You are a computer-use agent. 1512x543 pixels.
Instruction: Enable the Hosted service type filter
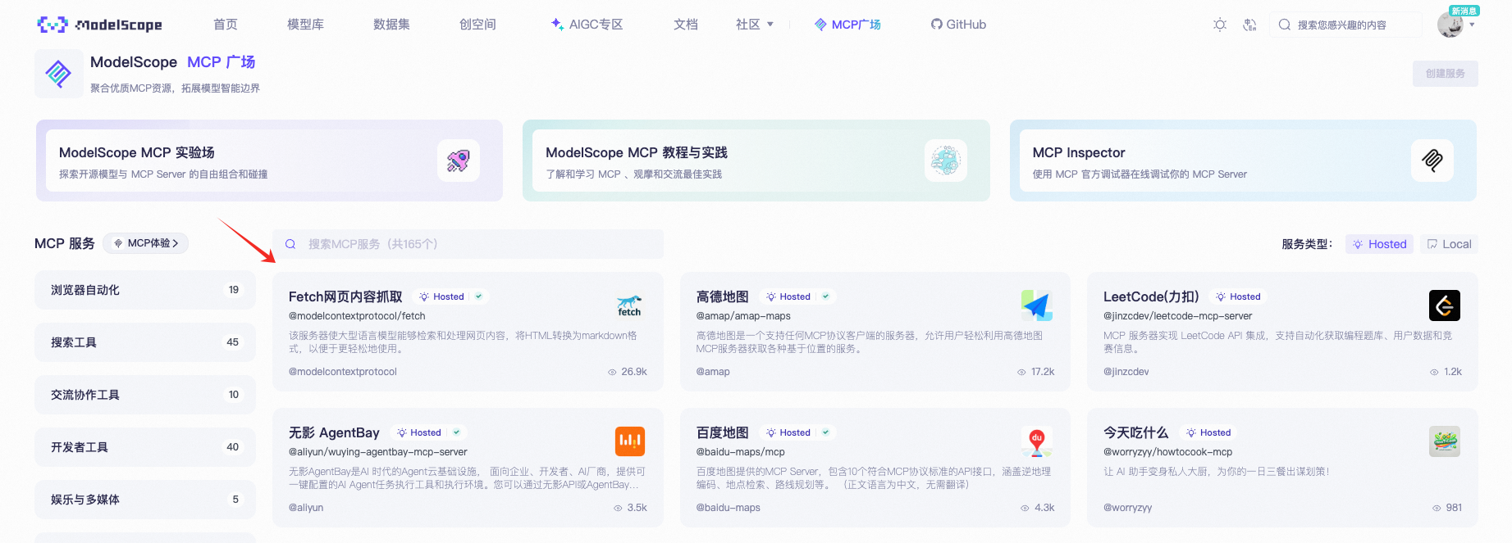[1379, 244]
